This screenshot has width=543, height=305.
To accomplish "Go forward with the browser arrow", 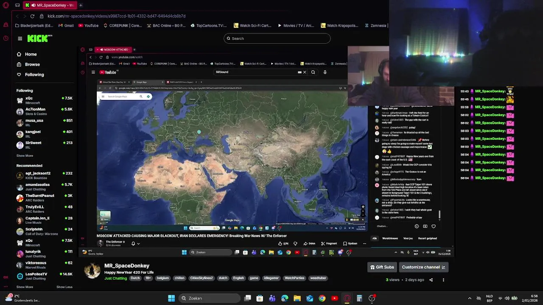I will [24, 16].
